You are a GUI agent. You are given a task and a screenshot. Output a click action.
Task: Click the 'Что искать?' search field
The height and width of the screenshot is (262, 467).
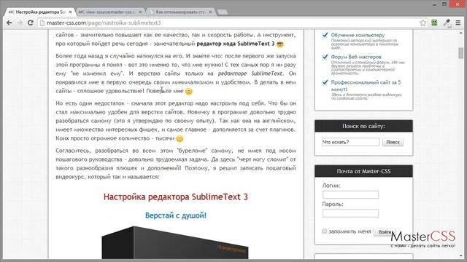(350, 142)
